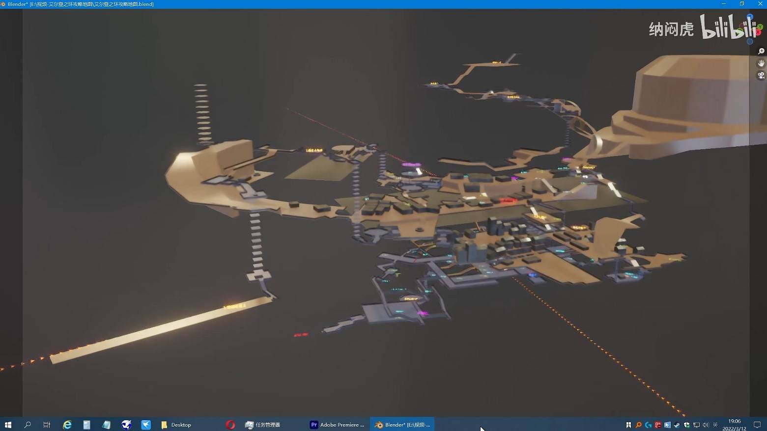Image resolution: width=767 pixels, height=431 pixels.
Task: Close the Blender window
Action: click(760, 4)
